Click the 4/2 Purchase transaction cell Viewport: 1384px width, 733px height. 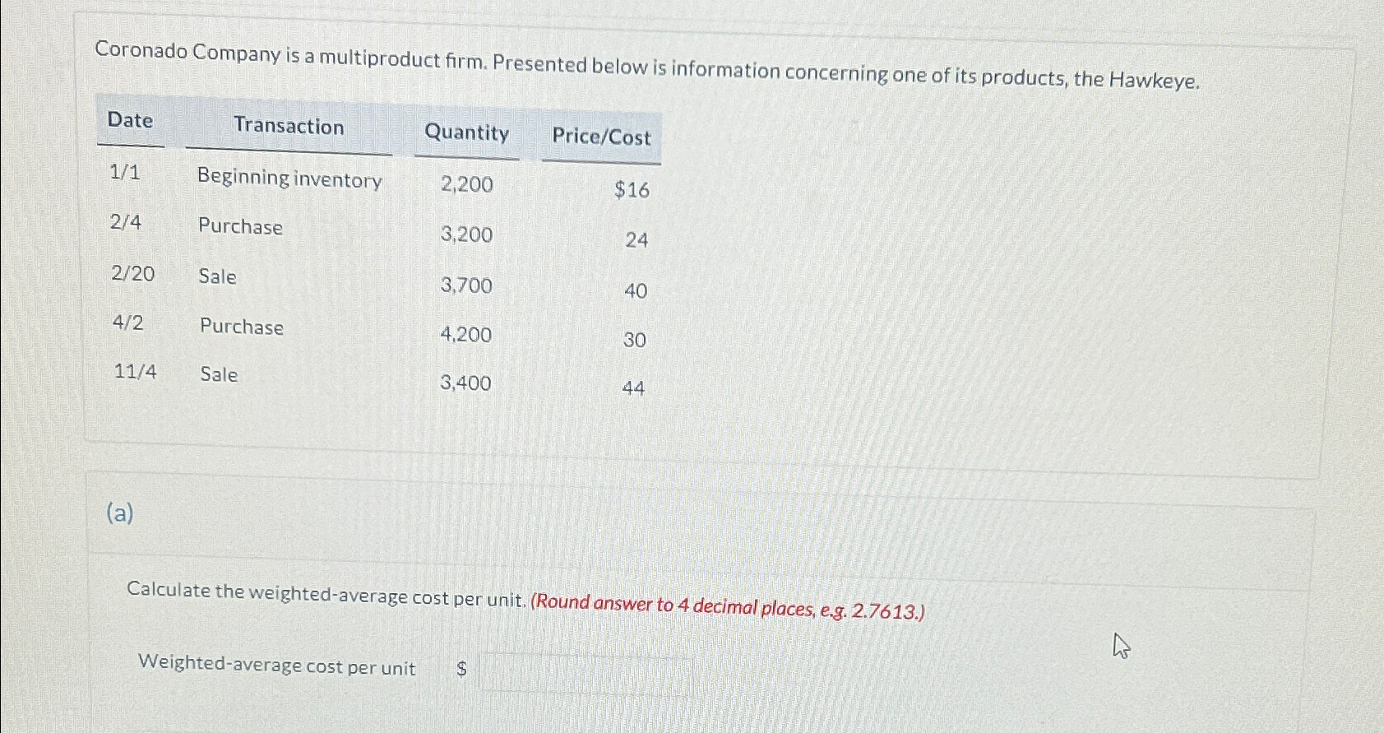coord(242,327)
